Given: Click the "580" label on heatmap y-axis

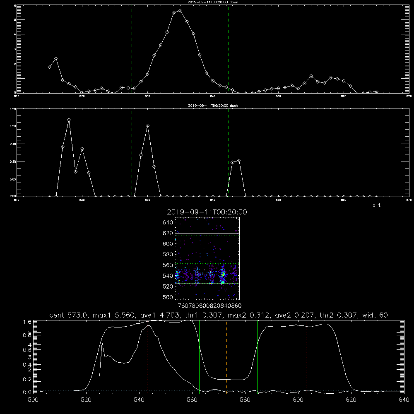Looking at the screenshot, I should coord(168,254).
